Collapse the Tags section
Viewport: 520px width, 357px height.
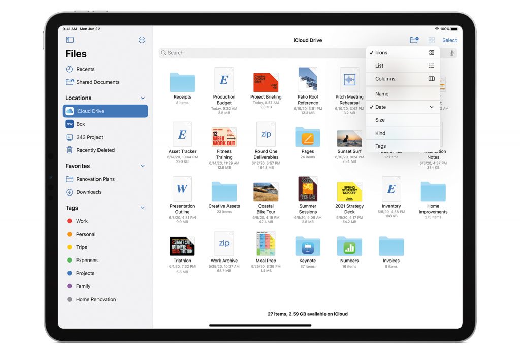pos(143,208)
